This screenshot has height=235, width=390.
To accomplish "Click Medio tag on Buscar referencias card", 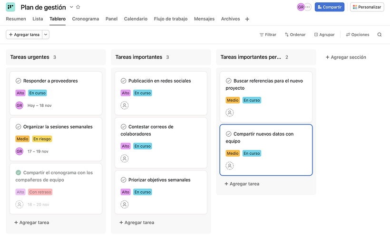I will (233, 100).
